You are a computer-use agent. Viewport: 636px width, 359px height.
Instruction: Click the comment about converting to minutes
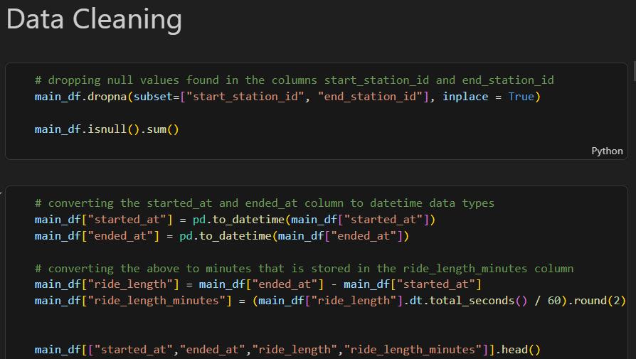point(304,268)
